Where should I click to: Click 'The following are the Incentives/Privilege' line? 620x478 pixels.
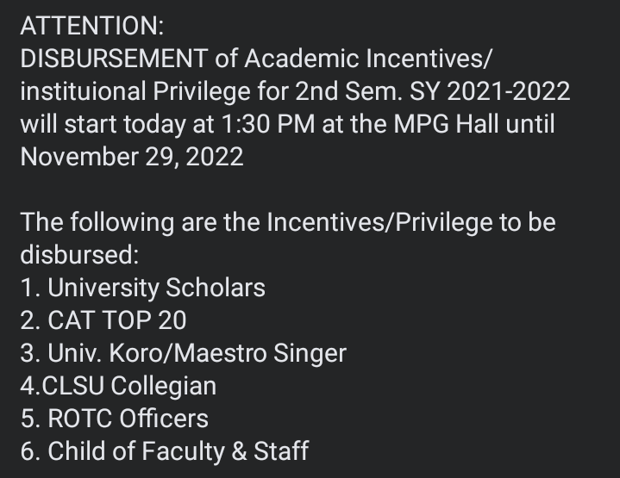[256, 222]
